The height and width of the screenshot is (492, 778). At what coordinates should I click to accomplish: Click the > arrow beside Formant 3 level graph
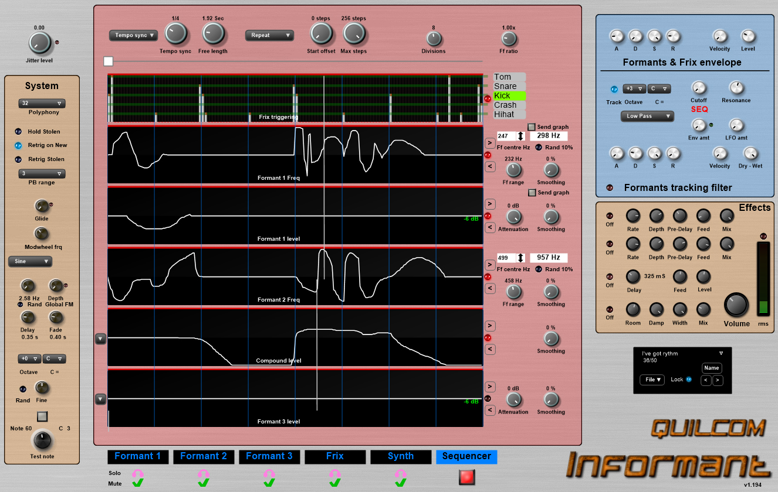point(490,387)
